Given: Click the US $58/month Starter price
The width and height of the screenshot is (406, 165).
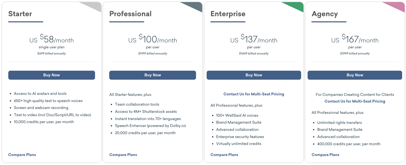Looking at the screenshot, I should tap(52, 39).
